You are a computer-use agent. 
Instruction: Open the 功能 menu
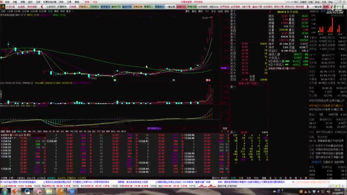point(15,2)
